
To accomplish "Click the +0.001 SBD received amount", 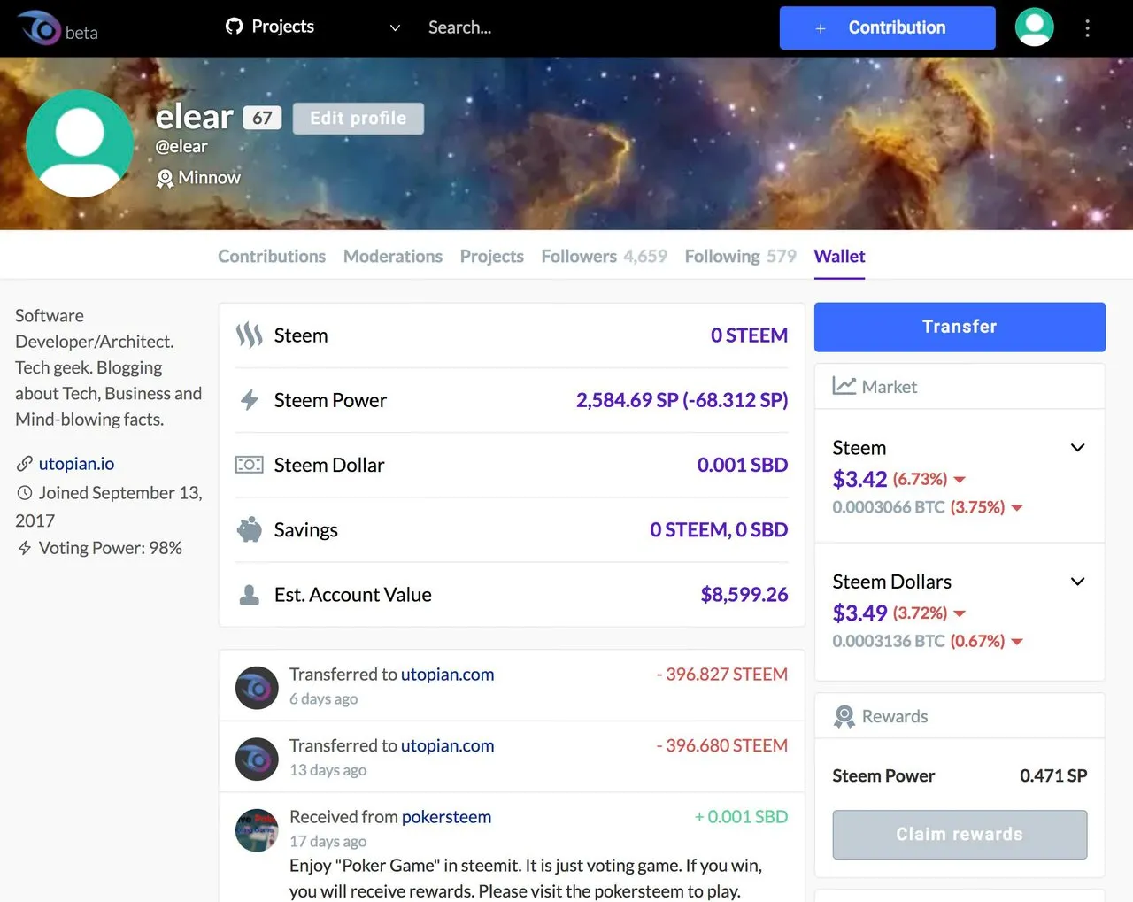I will [x=741, y=817].
